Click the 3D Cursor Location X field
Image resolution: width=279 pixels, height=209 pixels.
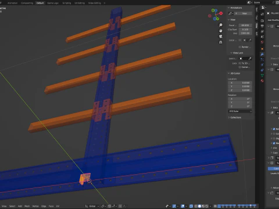point(240,83)
